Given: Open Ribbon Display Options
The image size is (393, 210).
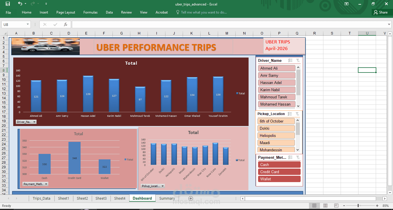Looking at the screenshot, I should click(x=346, y=4).
